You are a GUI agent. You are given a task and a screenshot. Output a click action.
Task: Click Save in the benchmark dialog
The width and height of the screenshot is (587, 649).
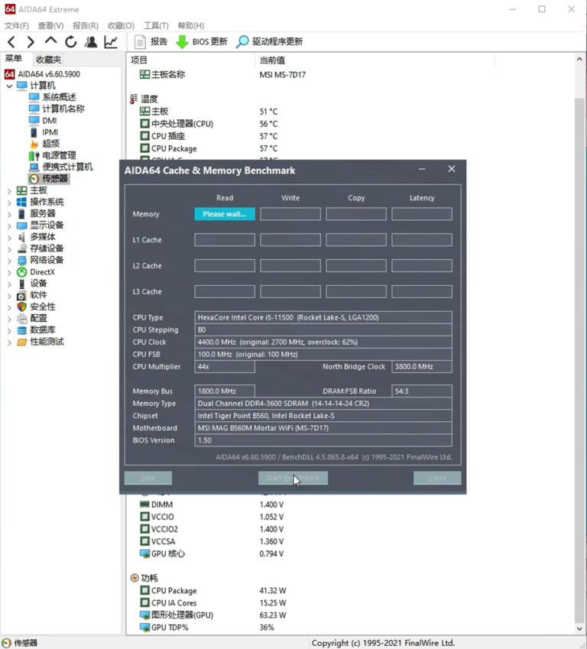[x=148, y=478]
